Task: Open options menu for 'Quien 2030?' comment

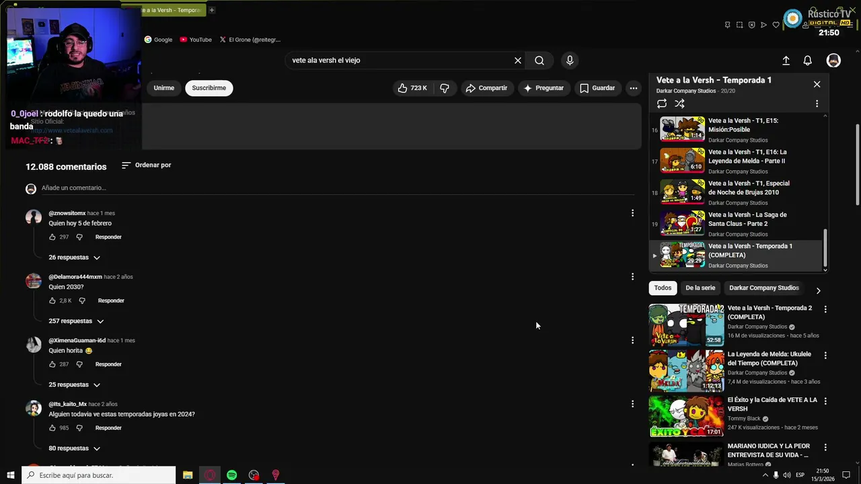Action: (x=632, y=276)
